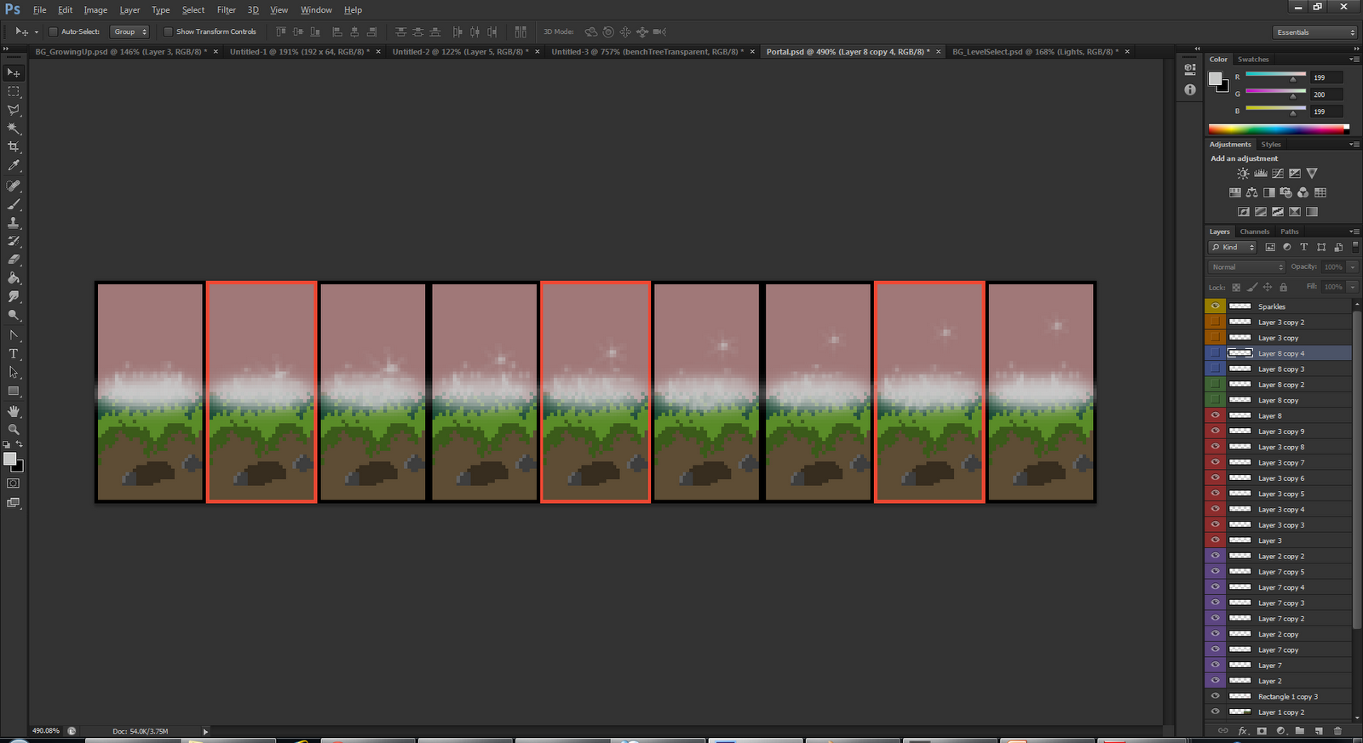1363x743 pixels.
Task: Expand the Auto-Select Group dropdown
Action: (130, 31)
